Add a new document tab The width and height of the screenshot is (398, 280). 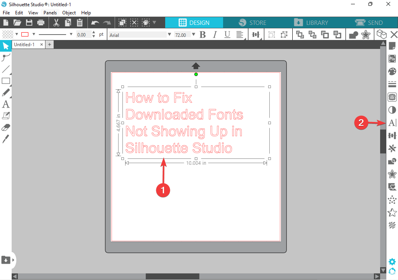[49, 45]
